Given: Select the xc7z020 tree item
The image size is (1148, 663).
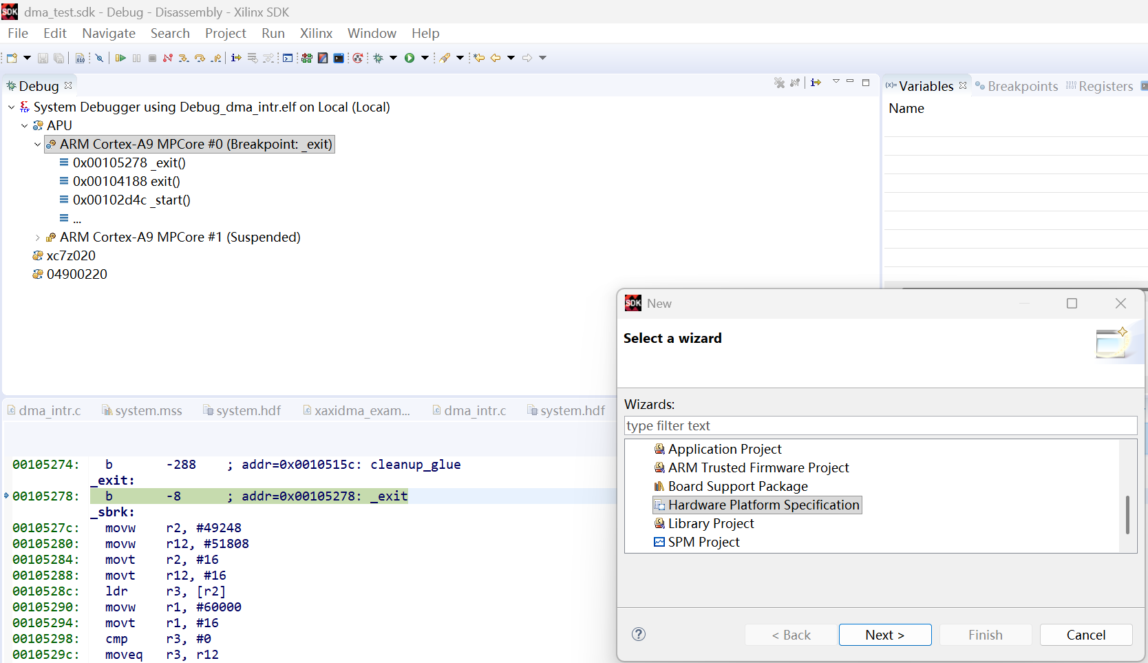Looking at the screenshot, I should pos(71,255).
